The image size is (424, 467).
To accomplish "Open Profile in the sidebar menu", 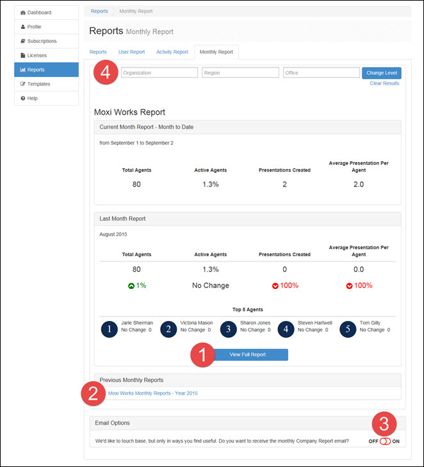I will click(x=47, y=27).
